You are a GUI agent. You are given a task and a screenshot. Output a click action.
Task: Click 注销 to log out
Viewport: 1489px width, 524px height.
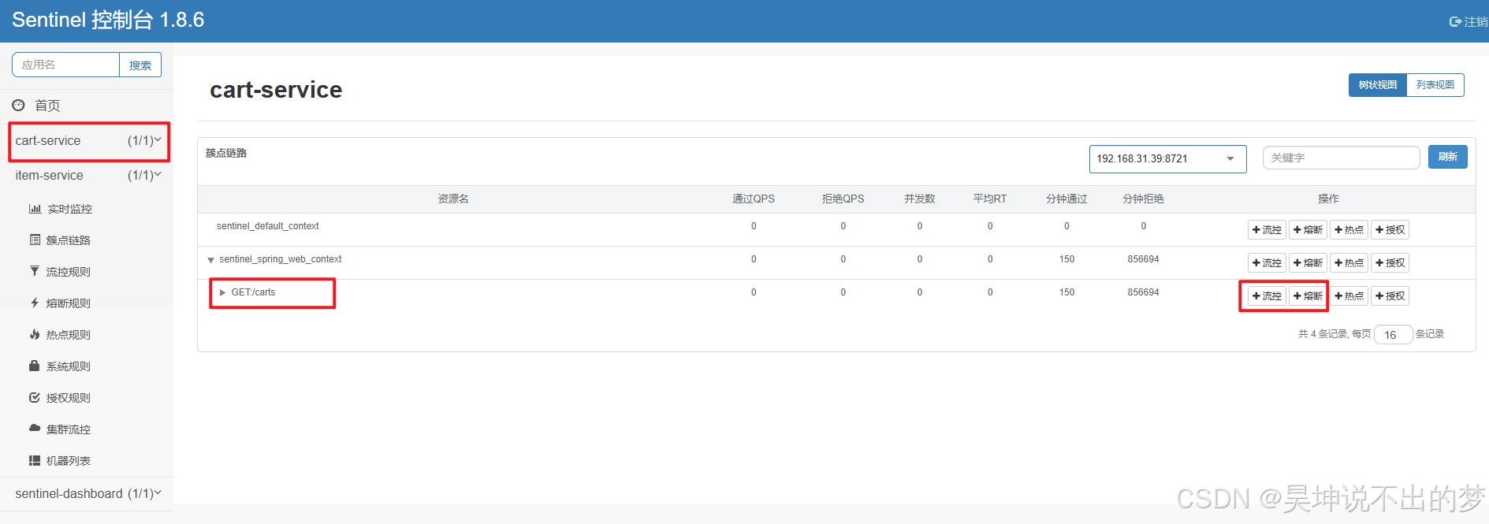pos(1476,22)
